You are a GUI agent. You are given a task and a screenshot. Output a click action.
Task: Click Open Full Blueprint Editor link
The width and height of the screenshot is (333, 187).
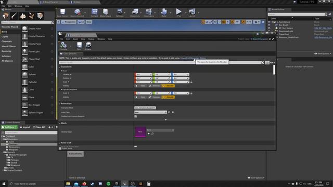point(193,58)
